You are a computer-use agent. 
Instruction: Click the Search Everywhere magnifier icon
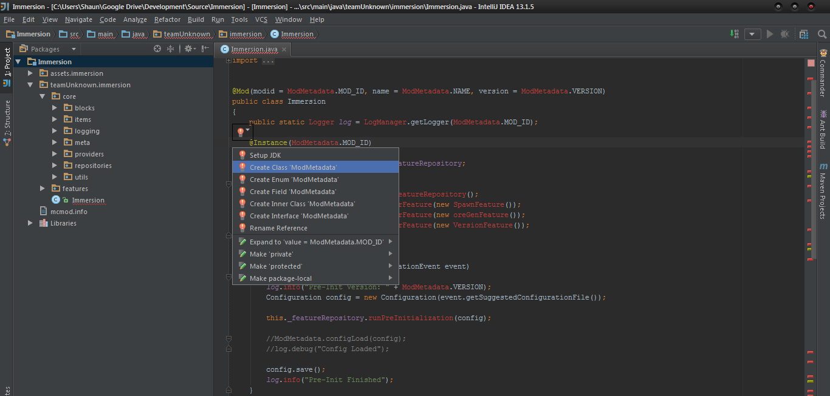821,34
